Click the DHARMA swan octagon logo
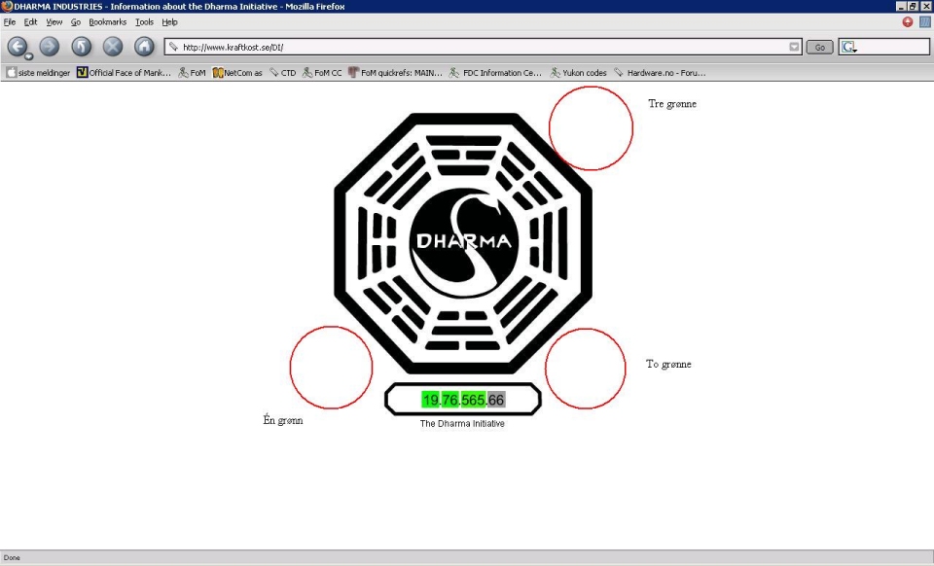Viewport: 934px width, 566px height. click(463, 243)
